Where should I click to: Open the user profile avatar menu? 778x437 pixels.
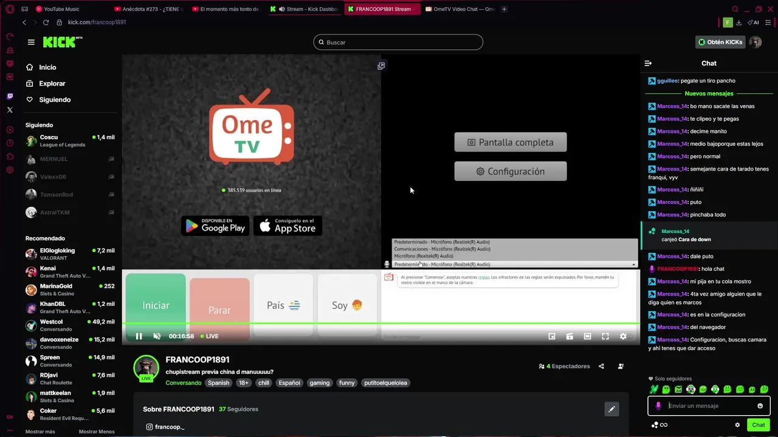[x=755, y=42]
